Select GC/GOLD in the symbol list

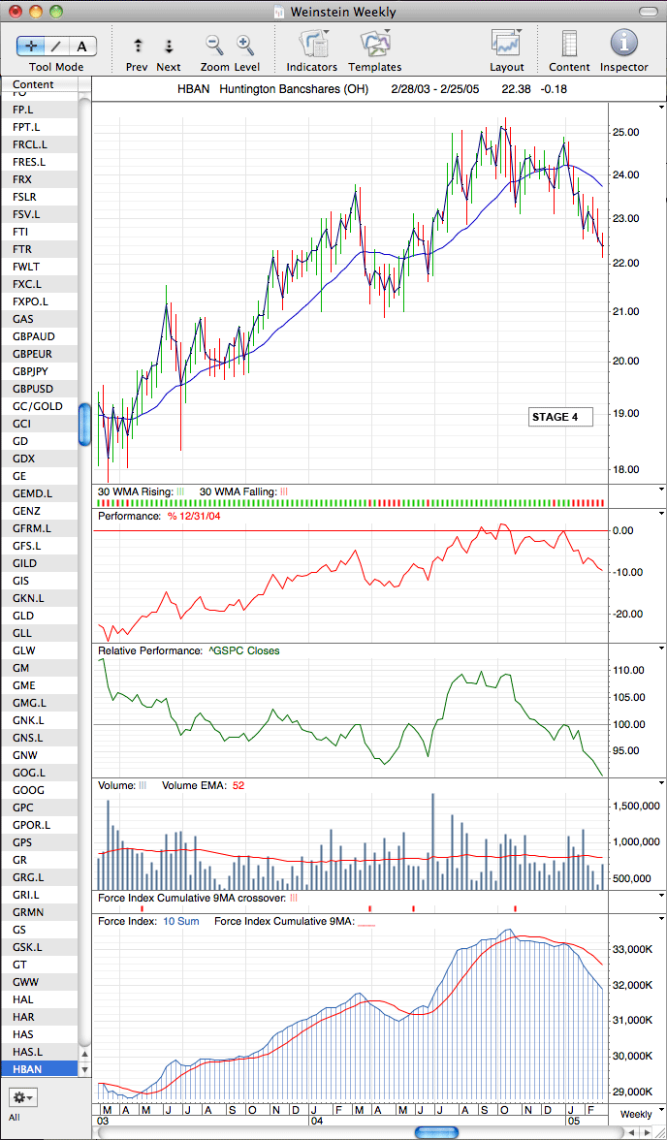[40, 405]
